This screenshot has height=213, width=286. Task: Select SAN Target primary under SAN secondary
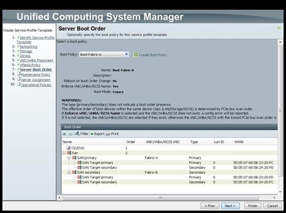(x=170, y=177)
